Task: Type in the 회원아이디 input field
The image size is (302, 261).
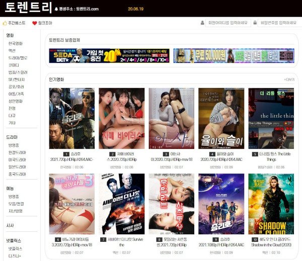Action: [231, 23]
